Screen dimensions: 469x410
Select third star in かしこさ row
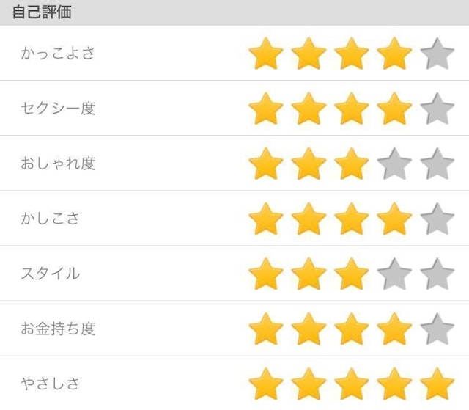[352, 219]
